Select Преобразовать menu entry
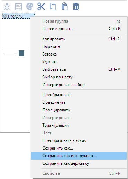The image size is (128, 179). click(79, 95)
